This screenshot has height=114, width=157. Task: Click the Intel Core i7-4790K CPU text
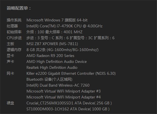[x=64, y=26]
